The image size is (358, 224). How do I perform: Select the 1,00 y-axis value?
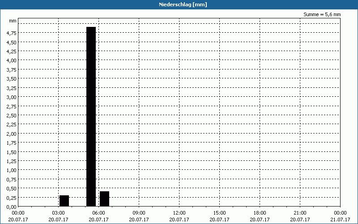[12, 170]
